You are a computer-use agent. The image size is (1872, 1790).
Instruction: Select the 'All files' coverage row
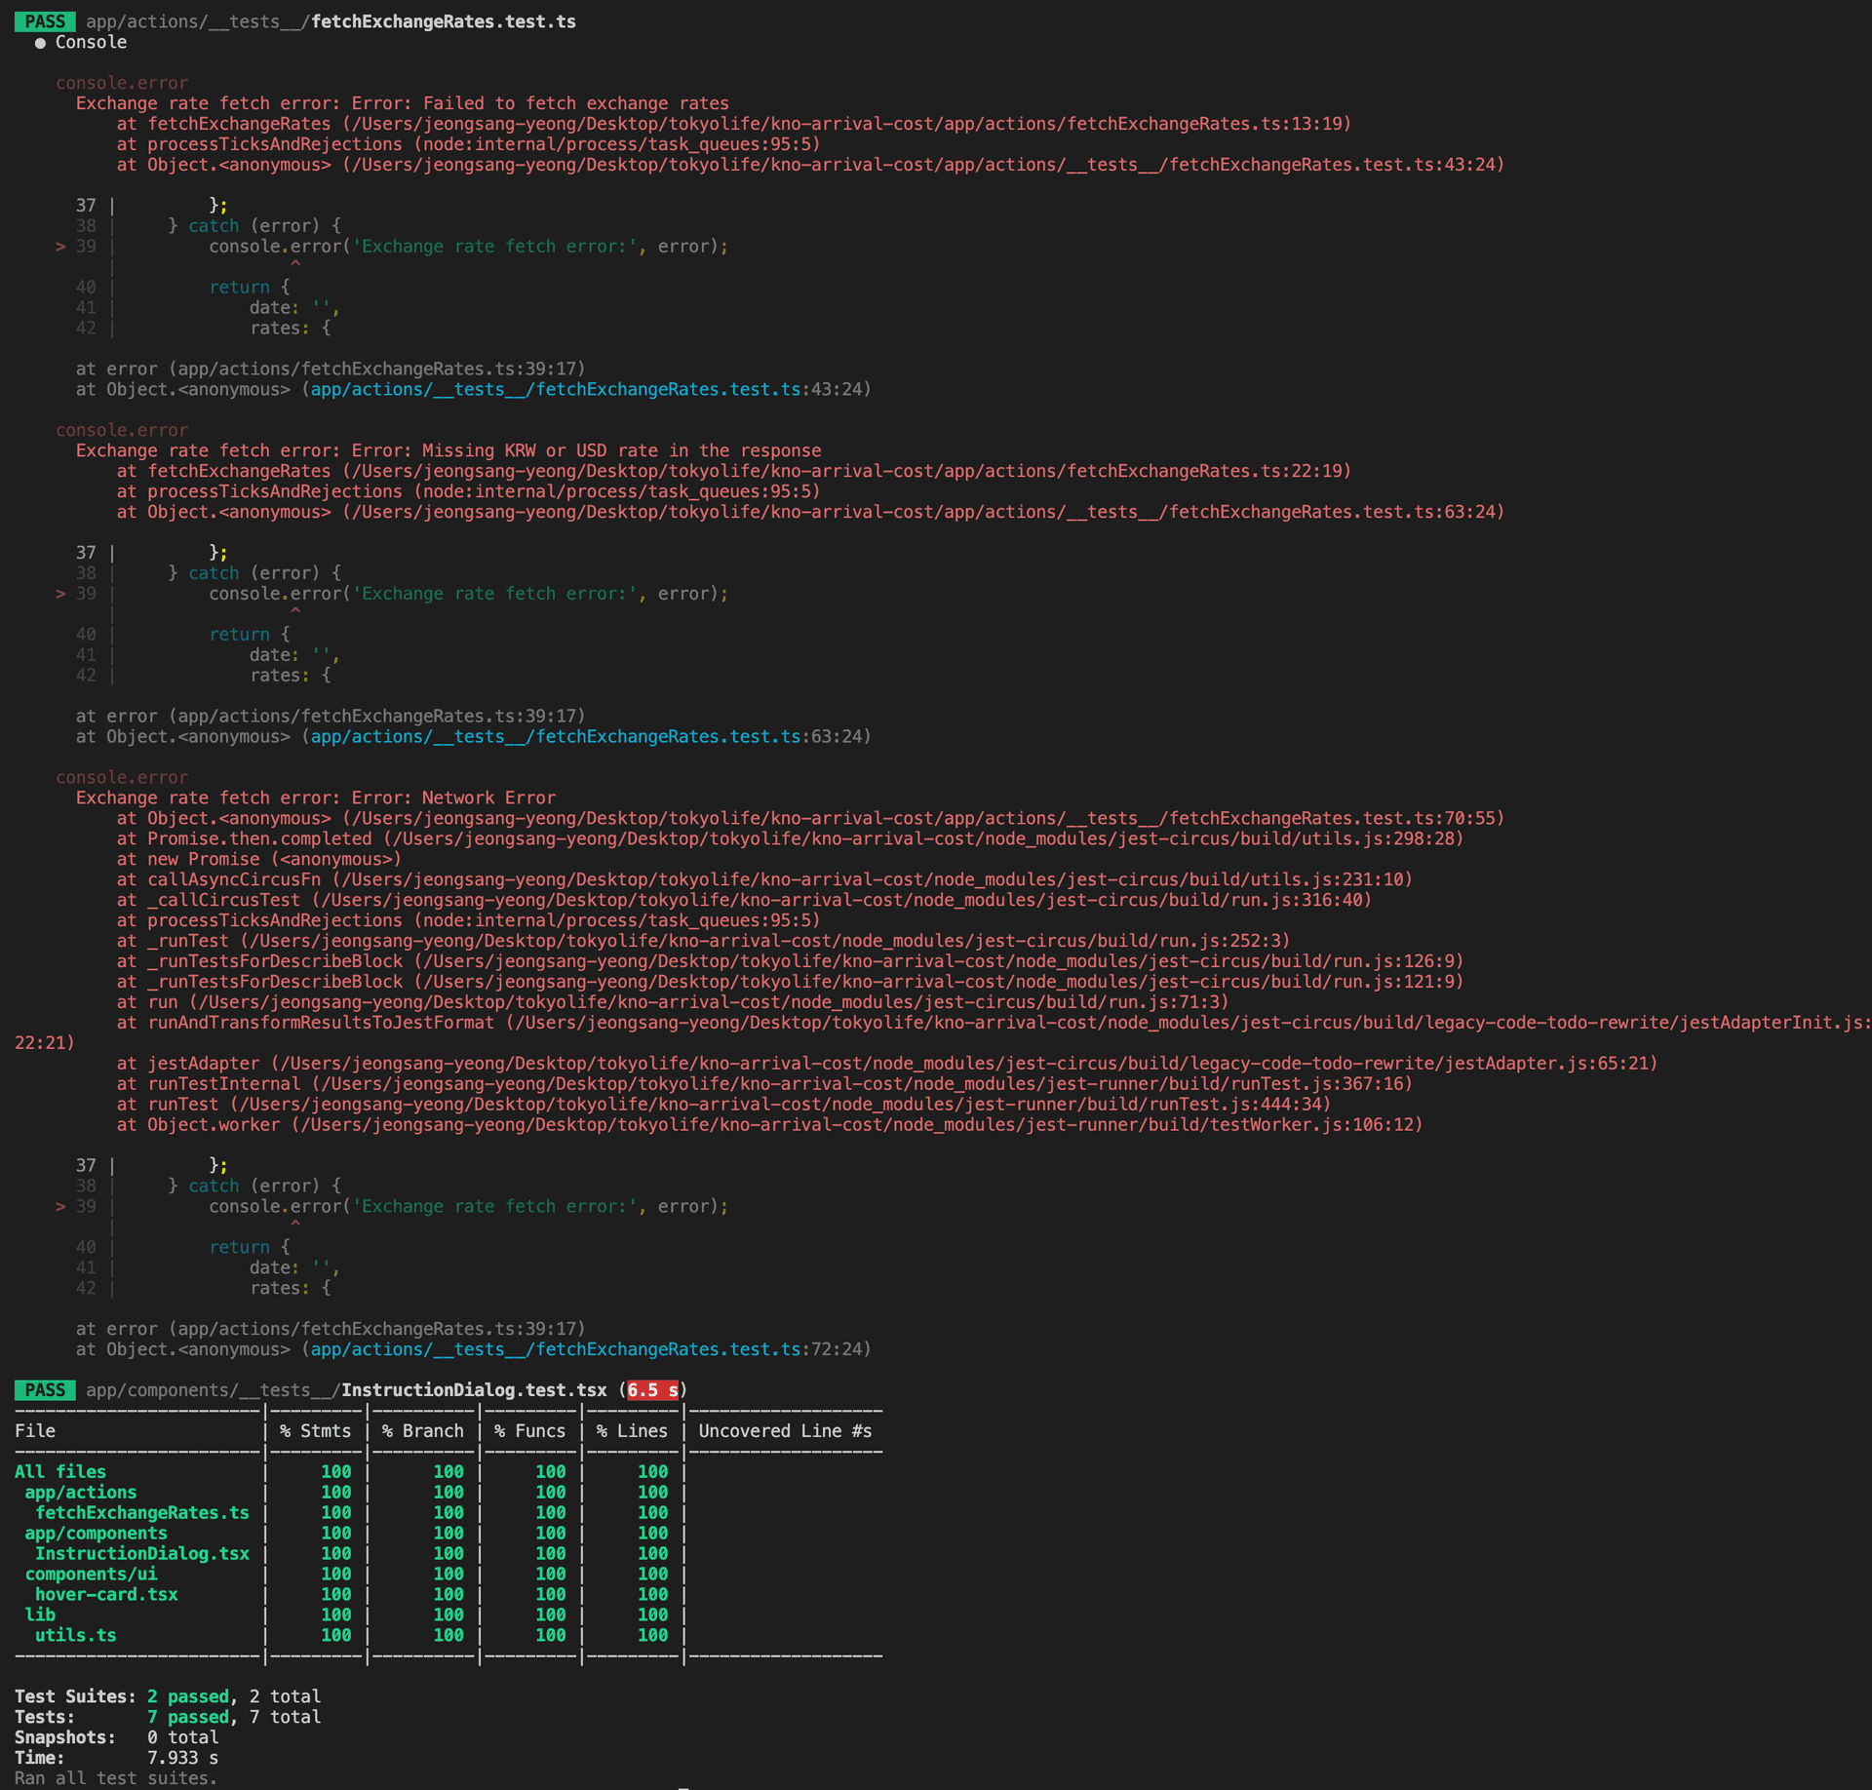(x=60, y=1471)
